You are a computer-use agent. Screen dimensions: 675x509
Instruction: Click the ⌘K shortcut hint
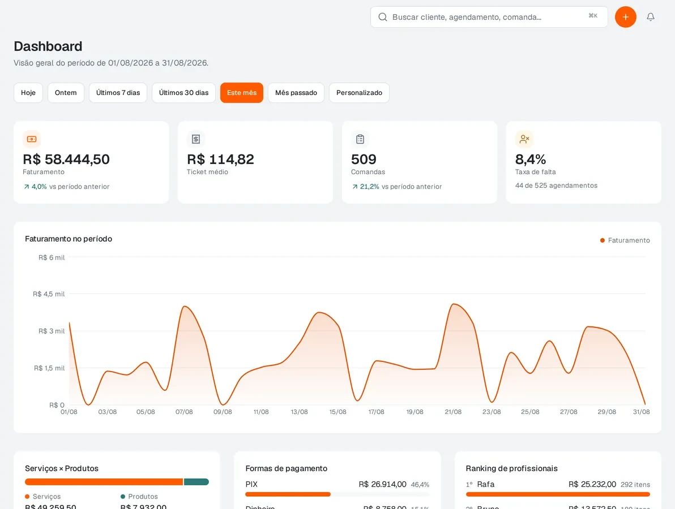point(593,16)
